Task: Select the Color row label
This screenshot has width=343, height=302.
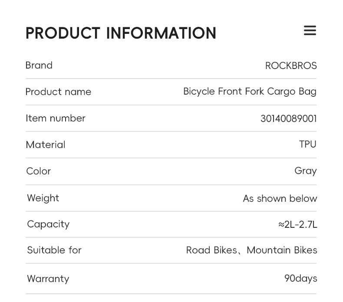Action: coord(39,171)
